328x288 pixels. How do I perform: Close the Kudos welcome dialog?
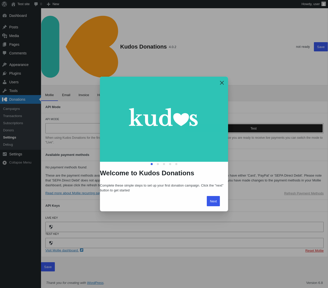click(x=222, y=83)
